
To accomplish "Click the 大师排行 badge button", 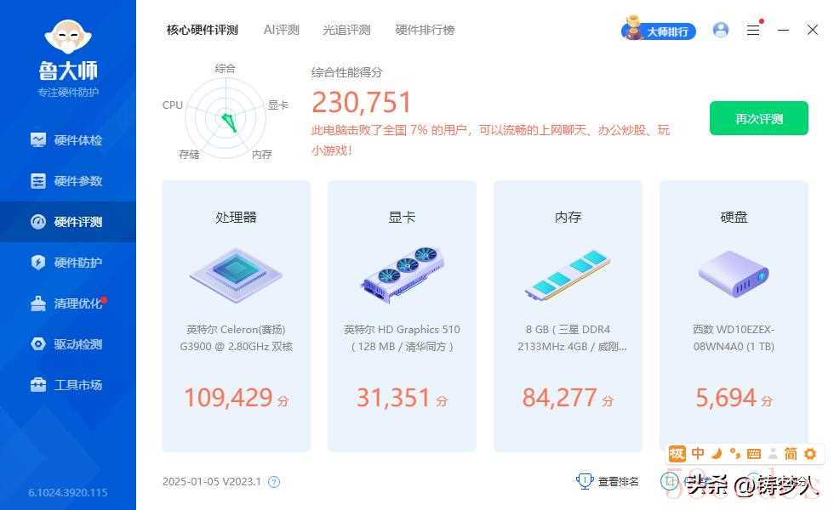I will [659, 29].
